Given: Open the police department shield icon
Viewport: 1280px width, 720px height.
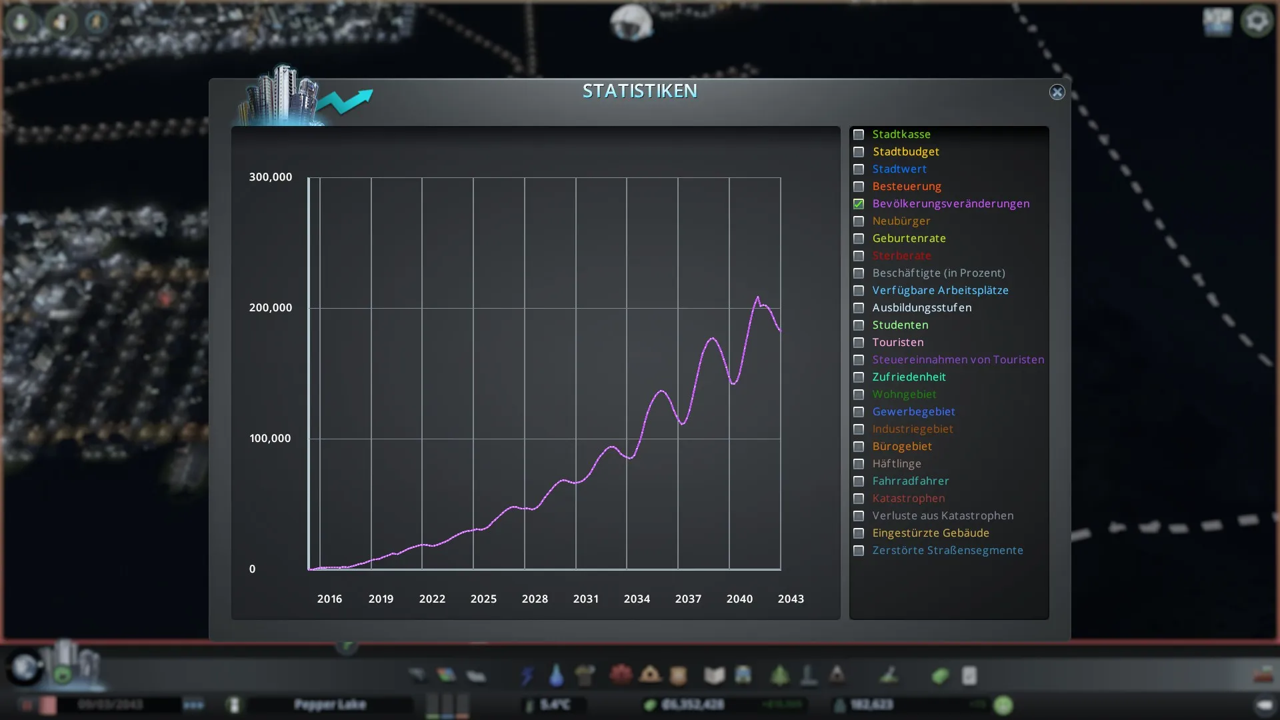Looking at the screenshot, I should coord(678,675).
